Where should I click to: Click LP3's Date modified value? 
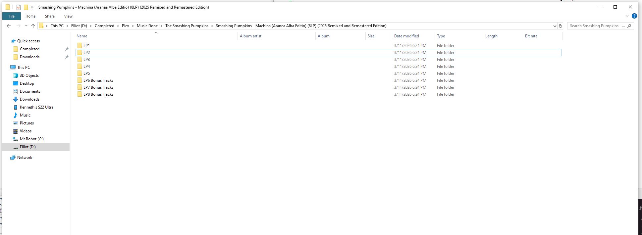410,60
